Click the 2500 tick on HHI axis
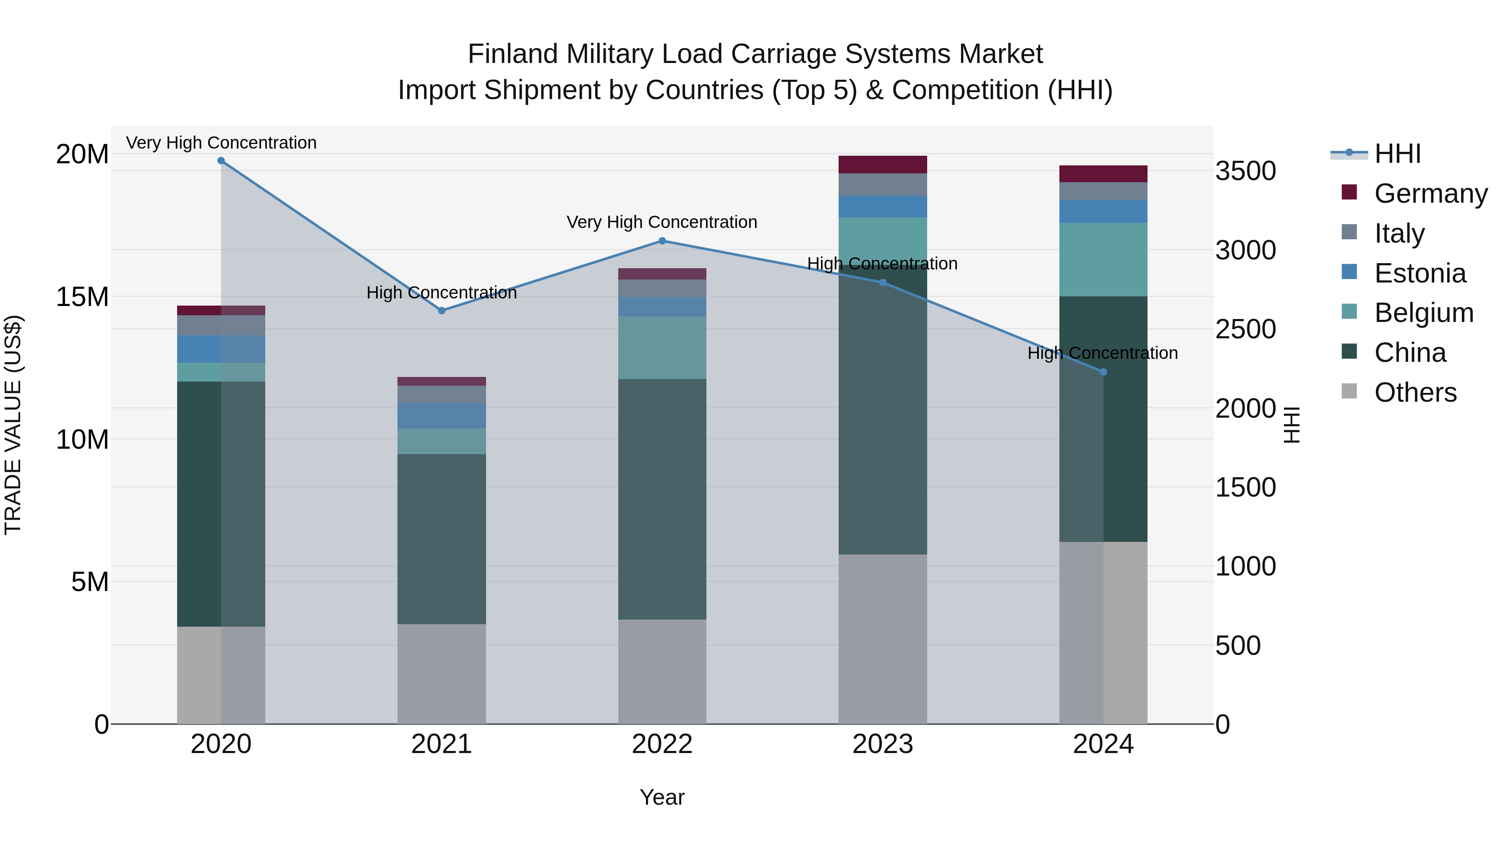Viewport: 1511px width, 850px height. (x=1245, y=330)
